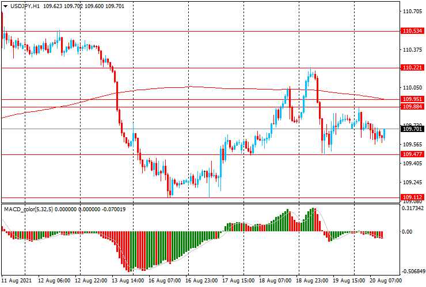Click the 13 Aug 14:00 time axis label
This screenshot has height=287, width=426.
tap(127, 280)
